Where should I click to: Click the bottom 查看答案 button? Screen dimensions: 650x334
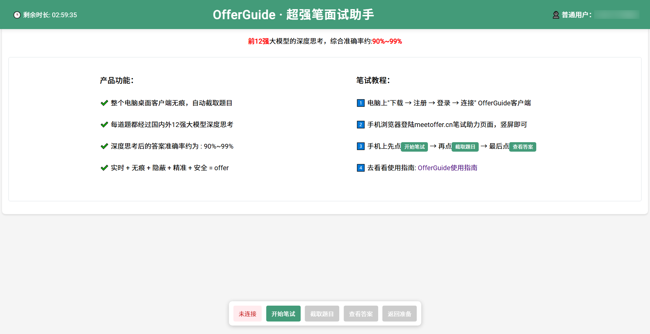pyautogui.click(x=361, y=314)
